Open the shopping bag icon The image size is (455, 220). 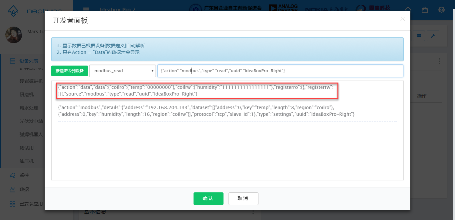(x=425, y=10)
